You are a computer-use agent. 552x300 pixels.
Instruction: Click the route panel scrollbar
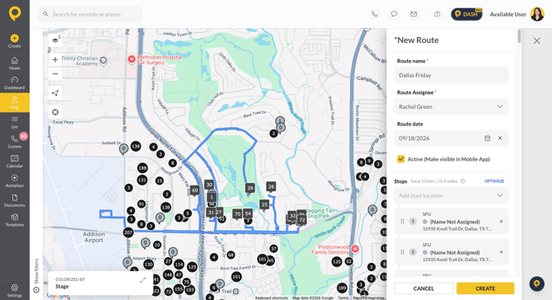point(519,36)
